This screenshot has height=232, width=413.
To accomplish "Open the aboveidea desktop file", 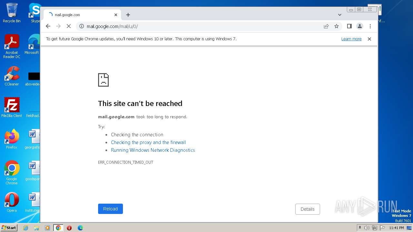I will click(32, 79).
